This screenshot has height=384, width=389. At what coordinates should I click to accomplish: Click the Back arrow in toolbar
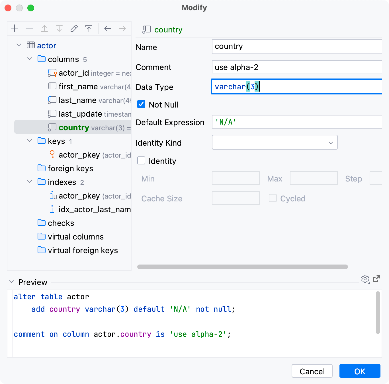pyautogui.click(x=108, y=28)
